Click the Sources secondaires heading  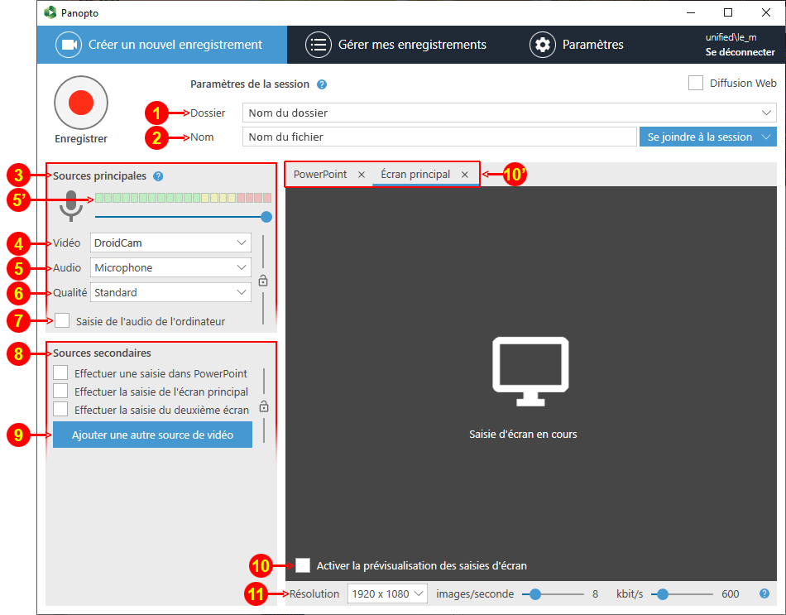(x=102, y=353)
